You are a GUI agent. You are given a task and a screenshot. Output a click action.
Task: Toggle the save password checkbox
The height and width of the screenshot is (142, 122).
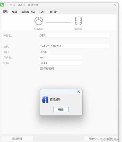click(41, 68)
